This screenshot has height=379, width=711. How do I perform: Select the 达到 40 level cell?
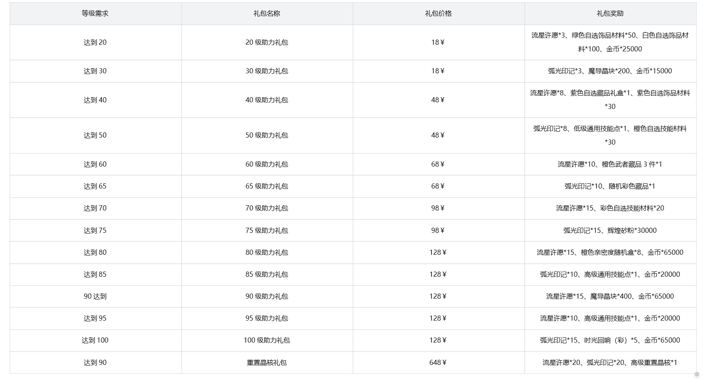(x=95, y=100)
